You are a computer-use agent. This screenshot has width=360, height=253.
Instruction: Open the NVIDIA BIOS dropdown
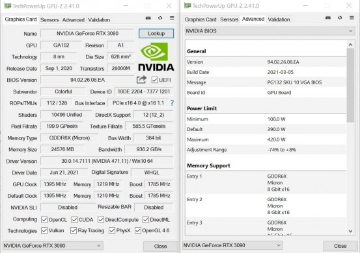tap(270, 31)
